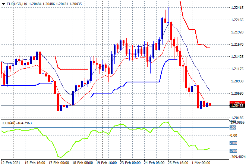Click the 23 Feb 00:00 time label
The image size is (246, 167).
pos(130,163)
